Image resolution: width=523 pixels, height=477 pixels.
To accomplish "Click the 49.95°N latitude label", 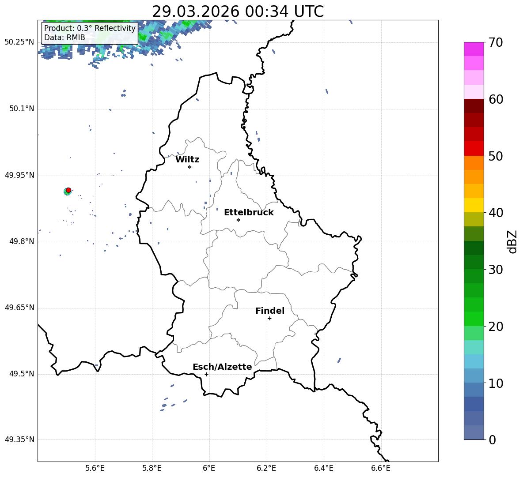I will pos(19,175).
